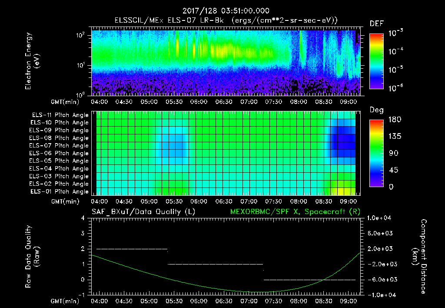Click the 08:00 tick label under the pitch angle panel

[x=299, y=201]
